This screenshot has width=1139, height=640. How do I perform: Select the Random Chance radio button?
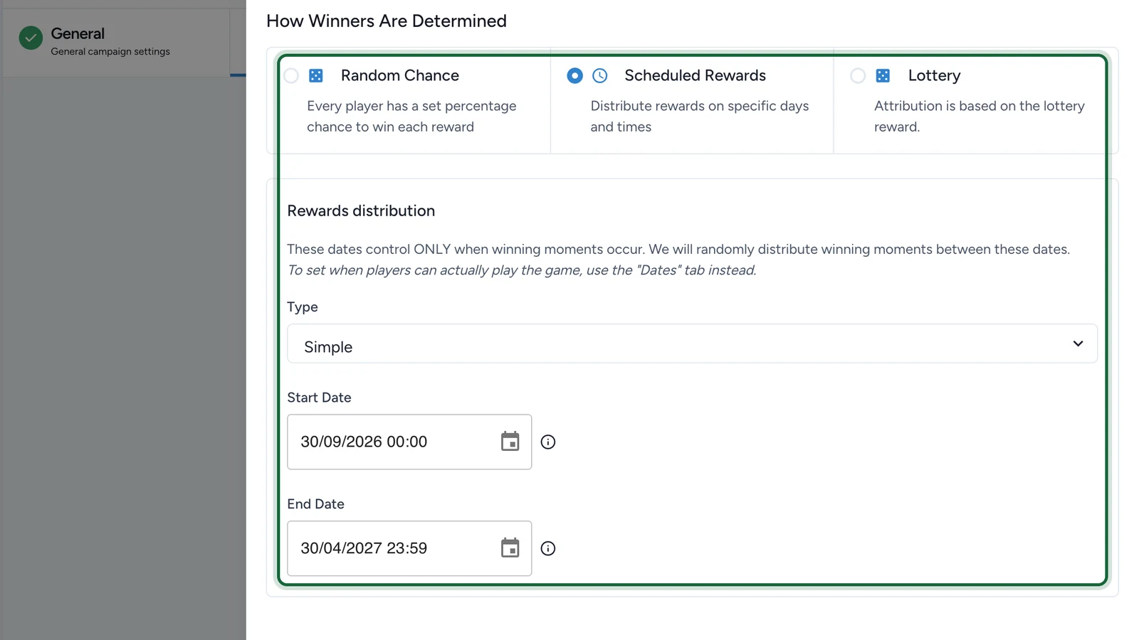[291, 75]
